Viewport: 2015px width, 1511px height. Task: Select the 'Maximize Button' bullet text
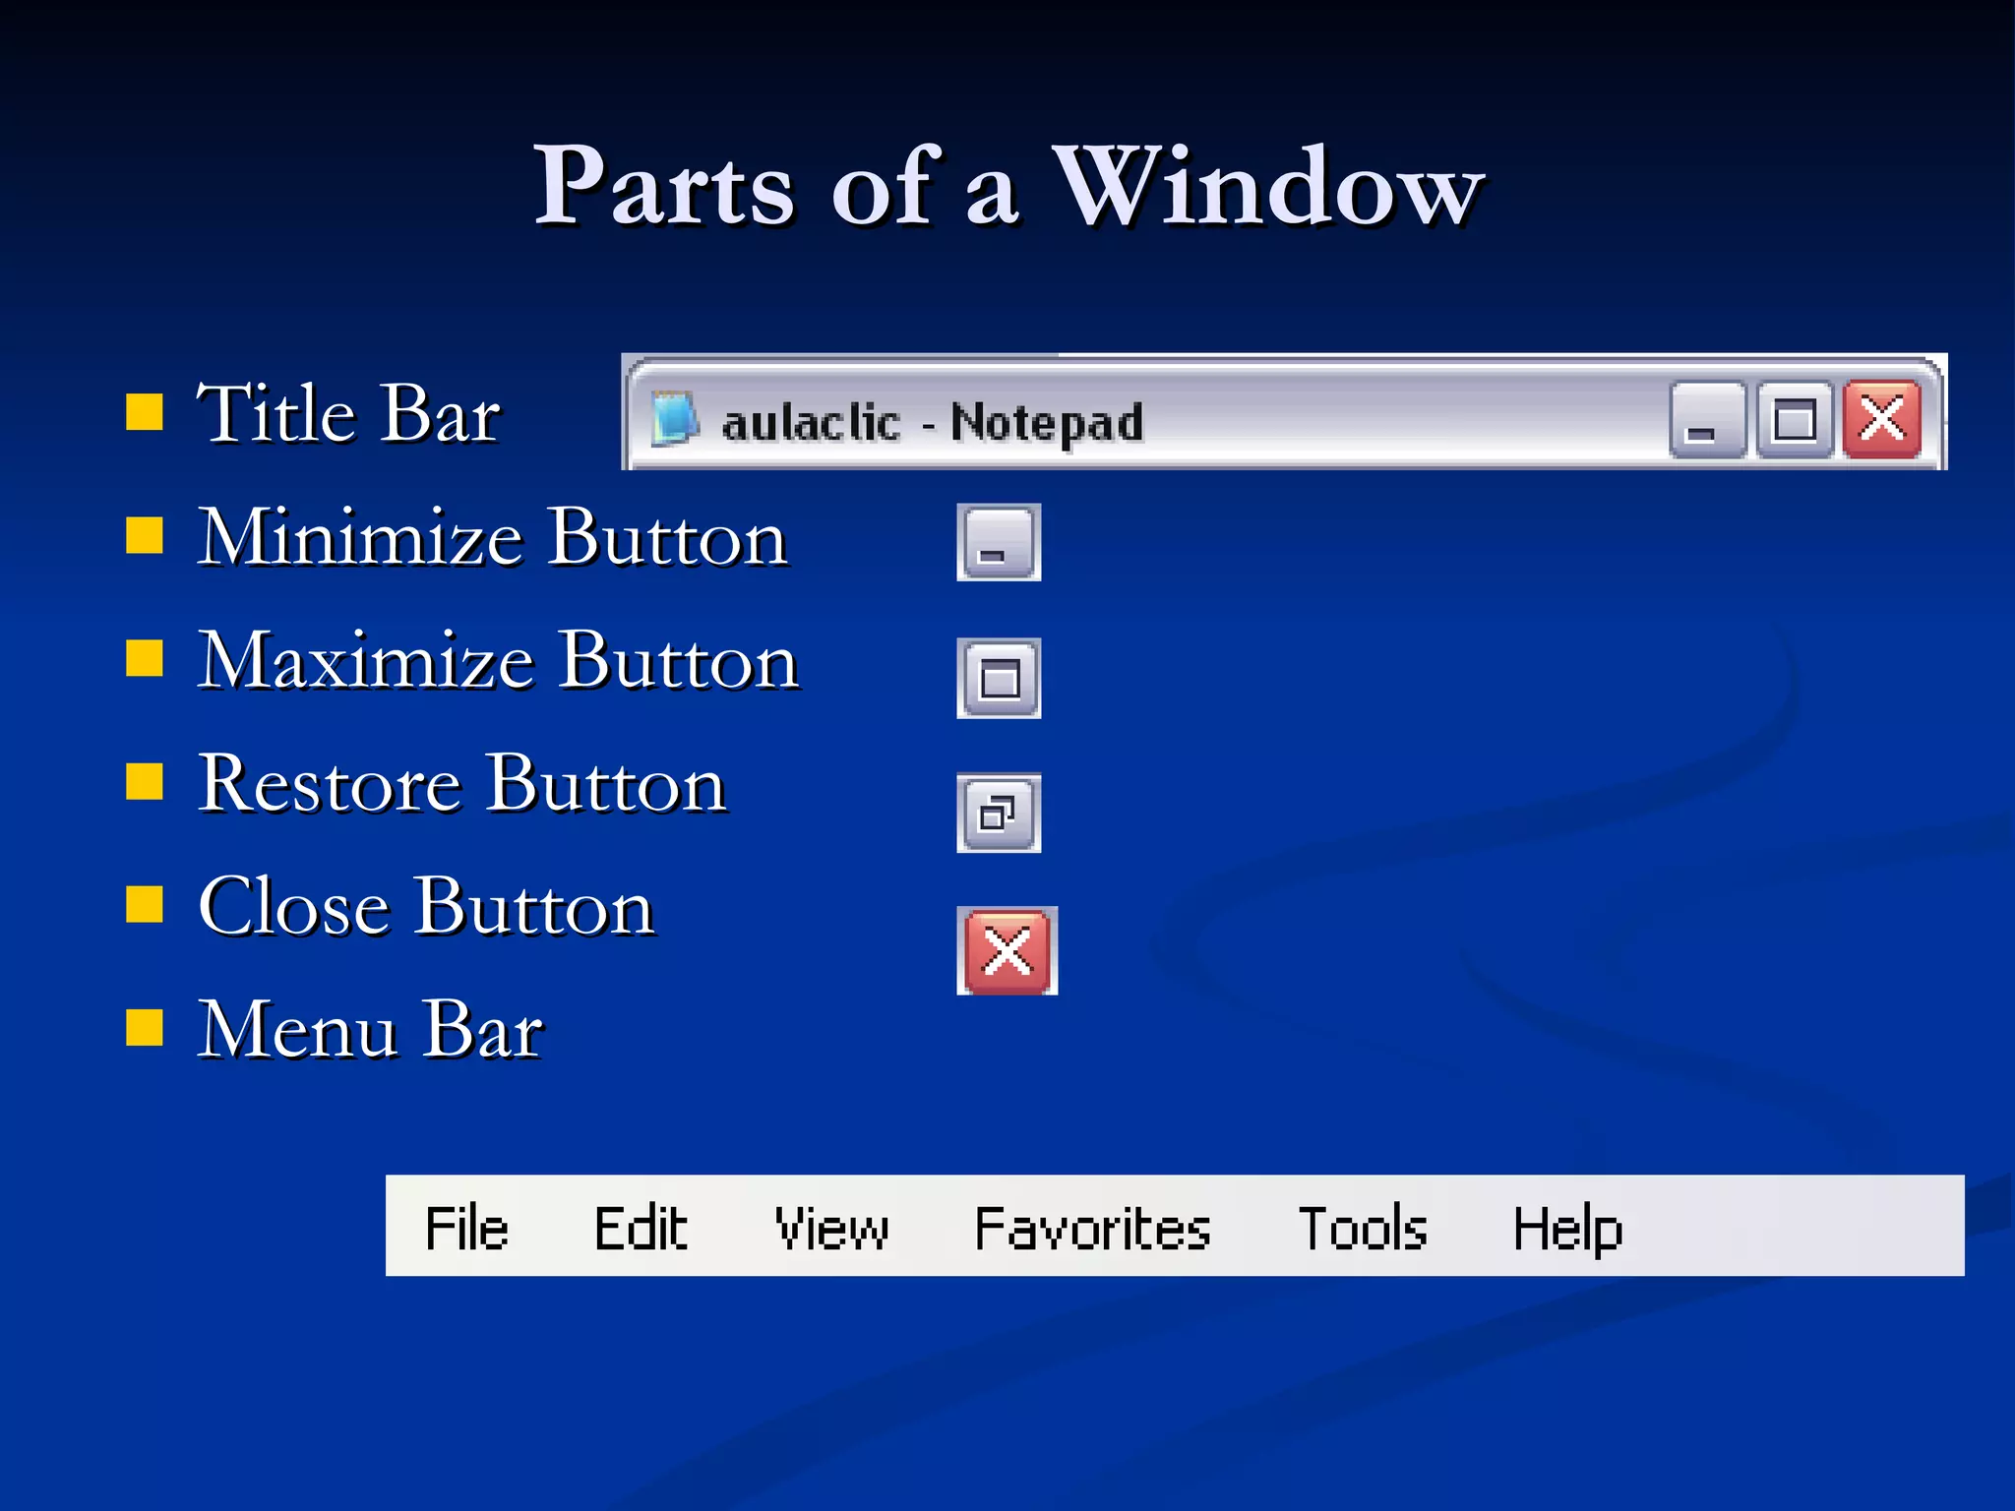click(x=498, y=659)
